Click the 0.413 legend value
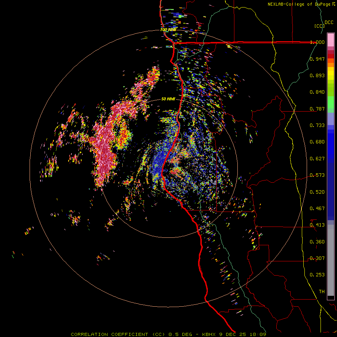The height and width of the screenshot is (337, 337). [317, 225]
